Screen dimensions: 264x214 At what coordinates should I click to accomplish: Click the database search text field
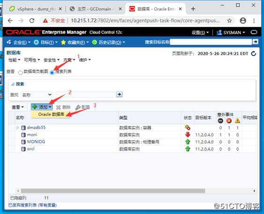click(85, 94)
